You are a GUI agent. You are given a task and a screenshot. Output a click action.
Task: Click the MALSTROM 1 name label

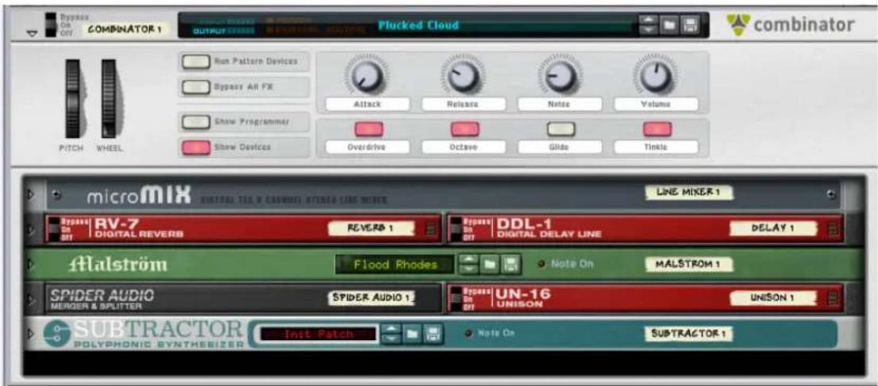[689, 263]
